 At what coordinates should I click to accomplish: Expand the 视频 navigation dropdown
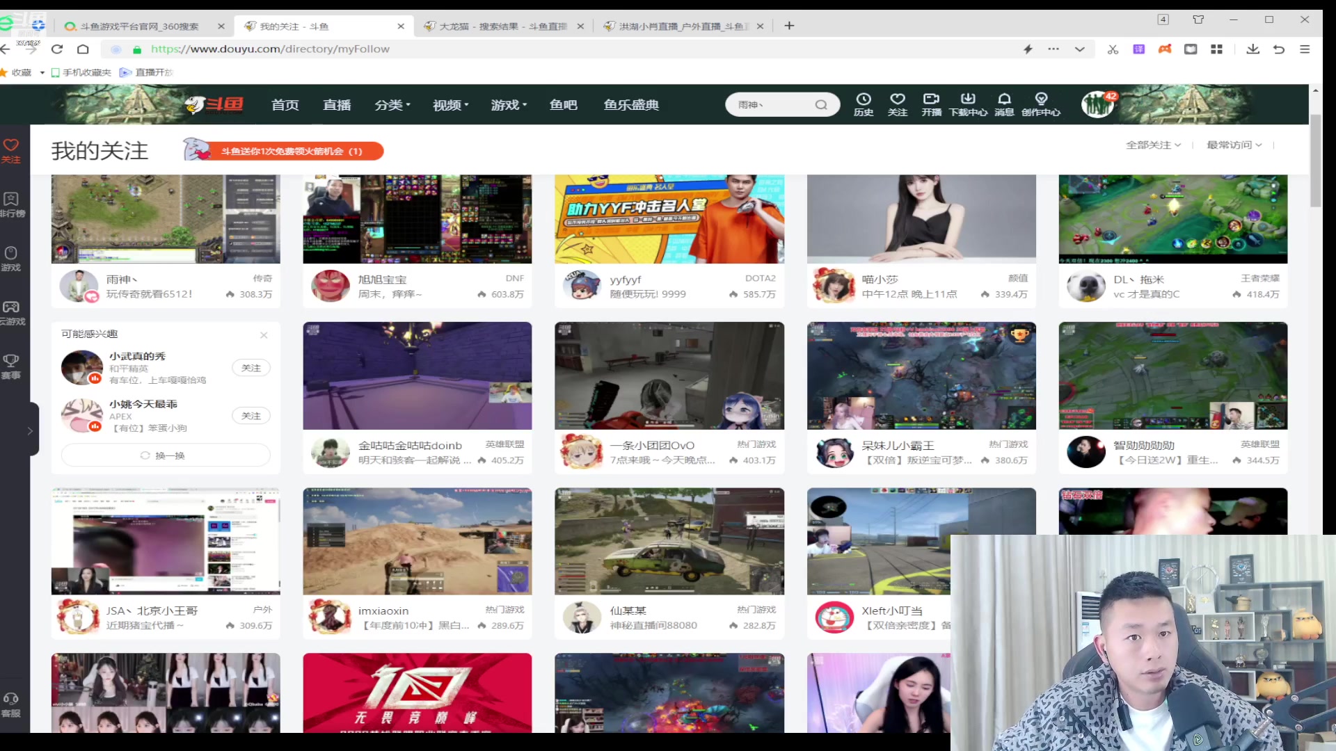coord(451,105)
